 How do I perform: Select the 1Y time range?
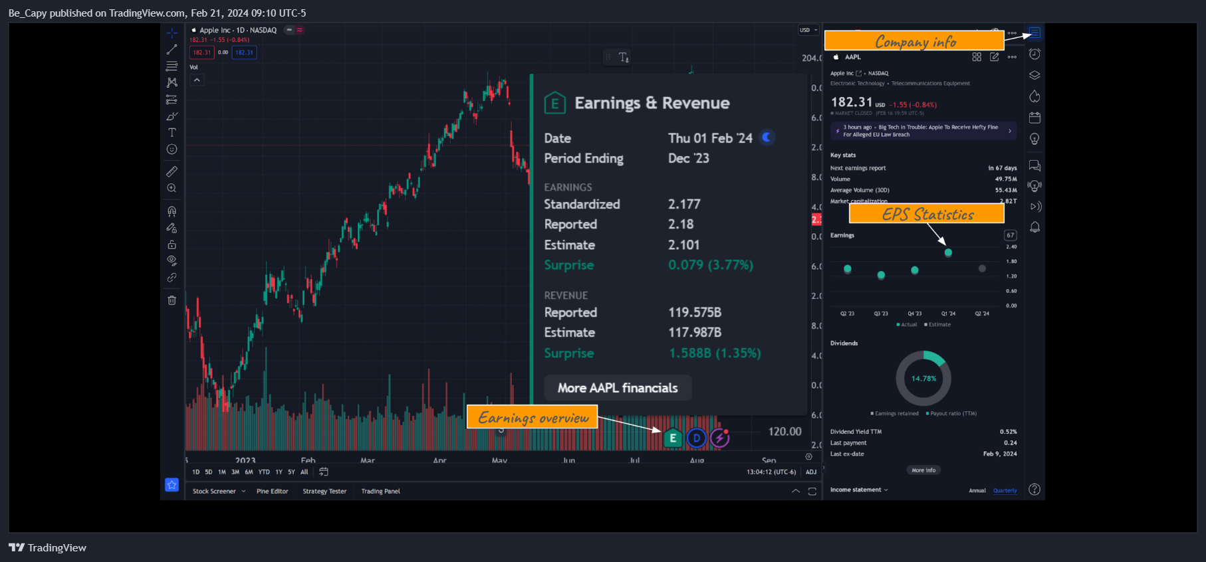pos(279,472)
